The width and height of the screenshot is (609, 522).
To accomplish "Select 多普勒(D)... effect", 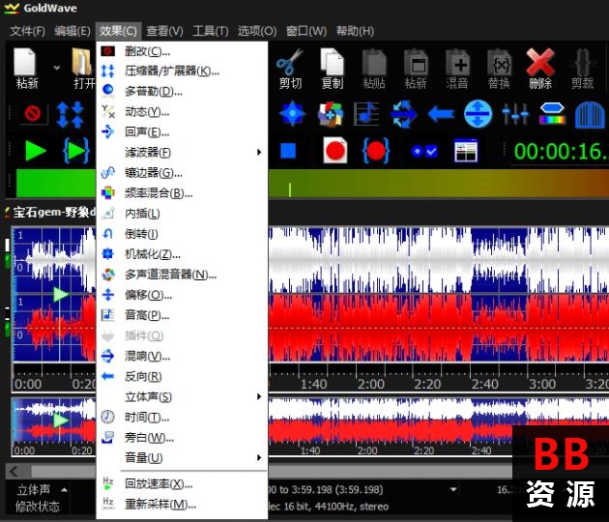I will (182, 91).
